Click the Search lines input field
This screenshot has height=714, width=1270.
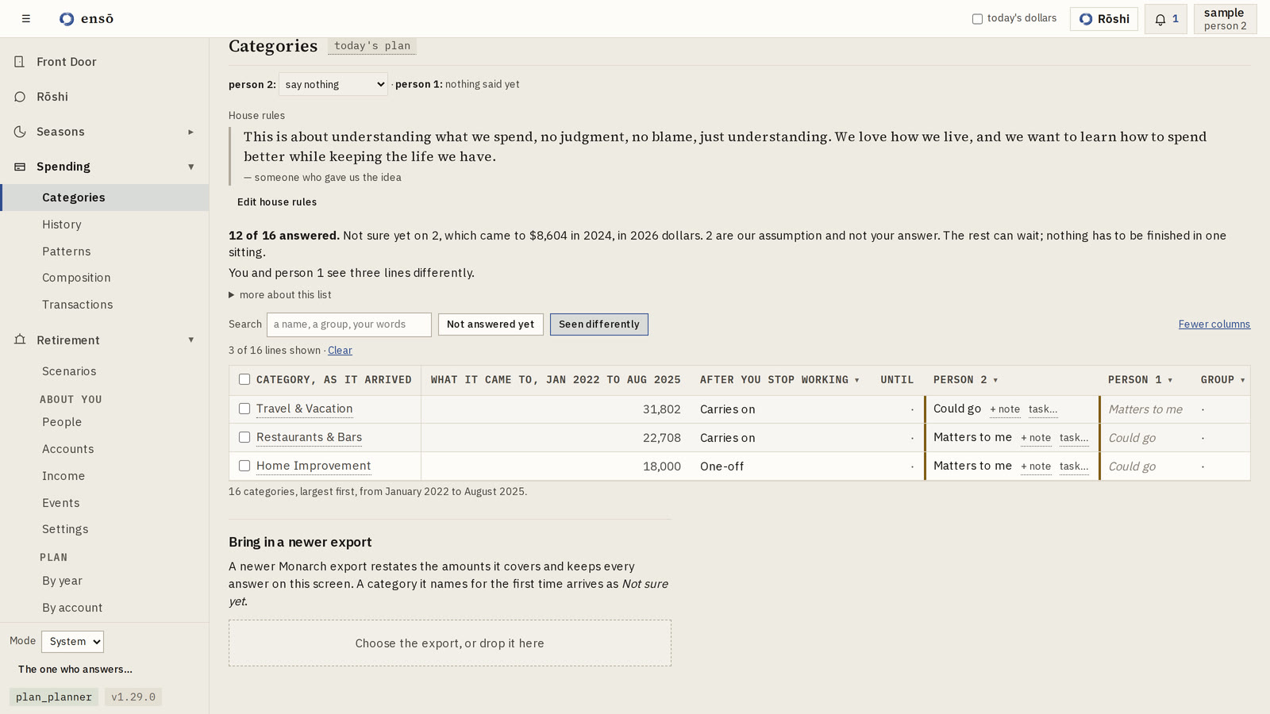(x=349, y=324)
